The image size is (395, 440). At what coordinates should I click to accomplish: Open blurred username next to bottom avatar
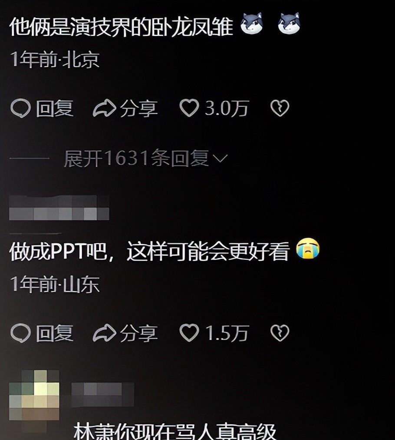coord(102,394)
